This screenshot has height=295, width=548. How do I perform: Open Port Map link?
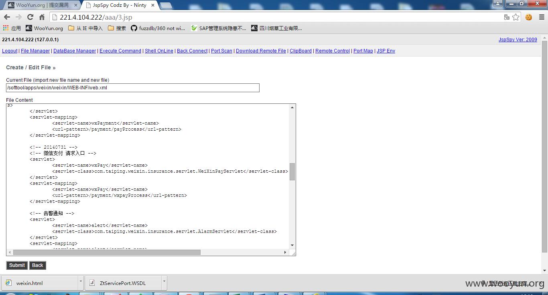(x=363, y=51)
